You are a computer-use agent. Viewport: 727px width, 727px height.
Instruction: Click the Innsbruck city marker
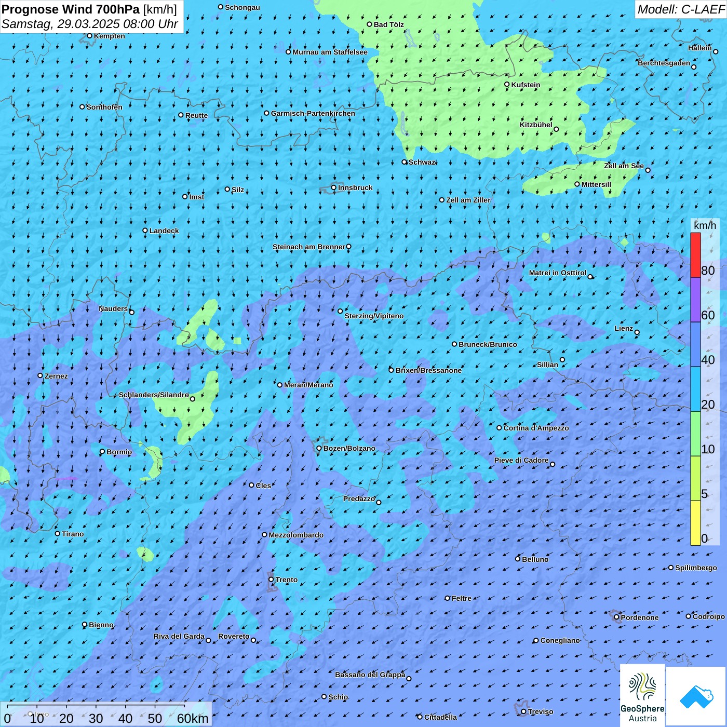(334, 187)
